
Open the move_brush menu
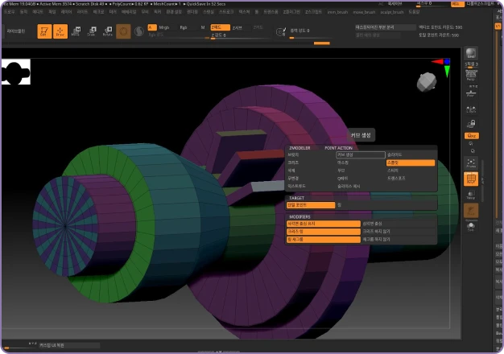click(x=364, y=12)
